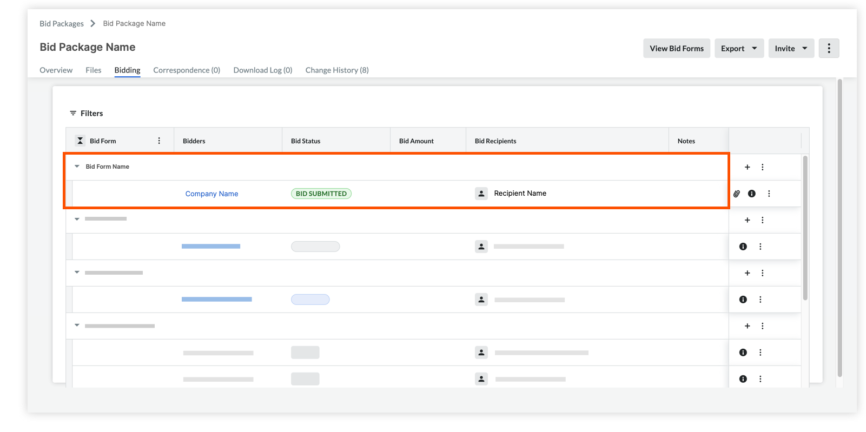Viewport: 866px width, 432px height.
Task: Show info for the last visible bidder row
Action: tap(743, 379)
